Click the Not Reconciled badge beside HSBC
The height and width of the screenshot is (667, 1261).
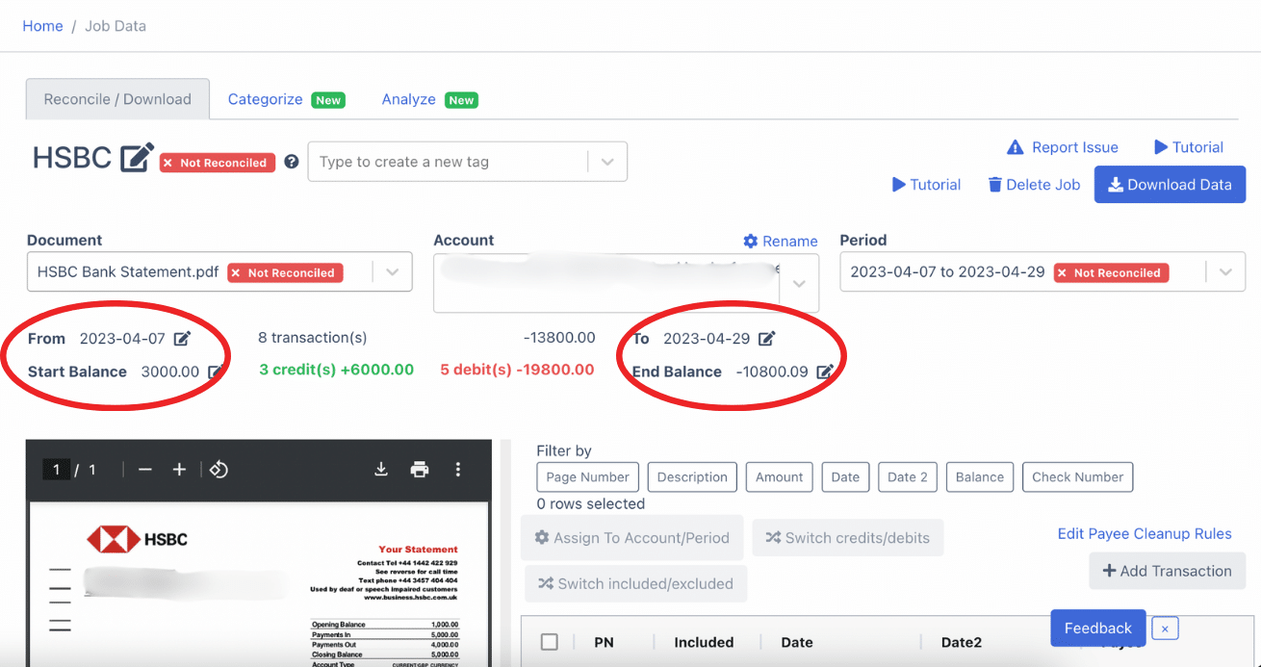pos(218,163)
